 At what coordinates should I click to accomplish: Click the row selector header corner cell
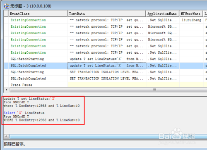(6, 14)
